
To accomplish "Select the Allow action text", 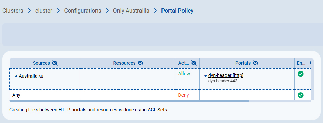I will 184,74.
